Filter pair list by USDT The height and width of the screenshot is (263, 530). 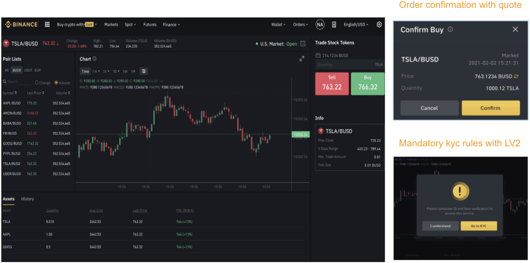(28, 70)
